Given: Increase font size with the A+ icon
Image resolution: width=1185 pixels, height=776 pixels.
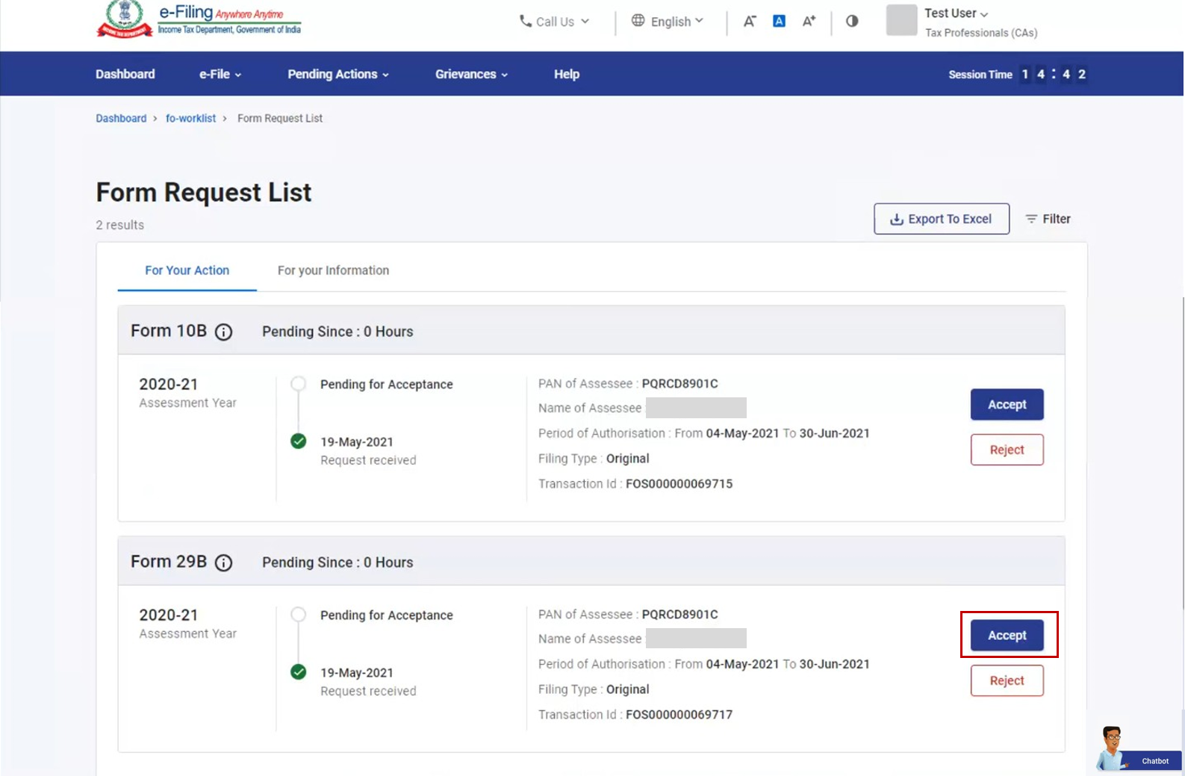Looking at the screenshot, I should pos(809,22).
